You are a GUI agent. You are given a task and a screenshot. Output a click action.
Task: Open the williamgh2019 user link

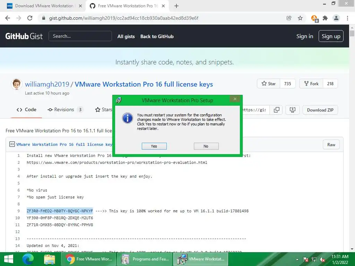(47, 84)
